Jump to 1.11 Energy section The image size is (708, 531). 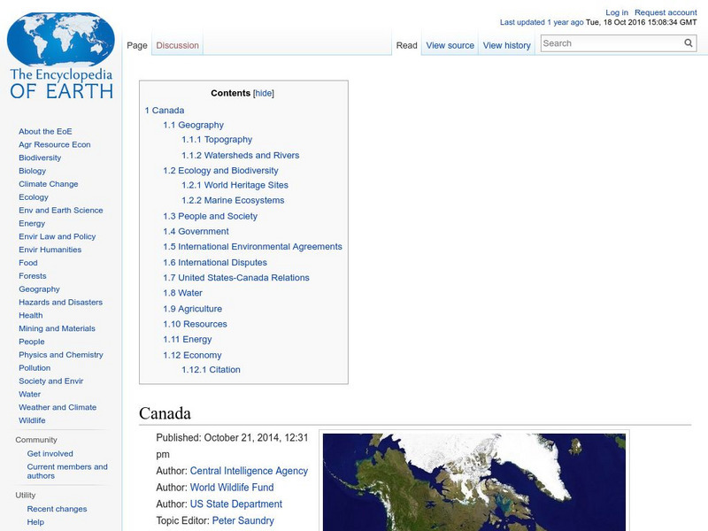pyautogui.click(x=188, y=340)
